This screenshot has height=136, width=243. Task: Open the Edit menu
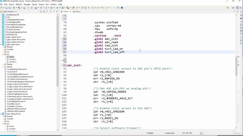pos(6,4)
